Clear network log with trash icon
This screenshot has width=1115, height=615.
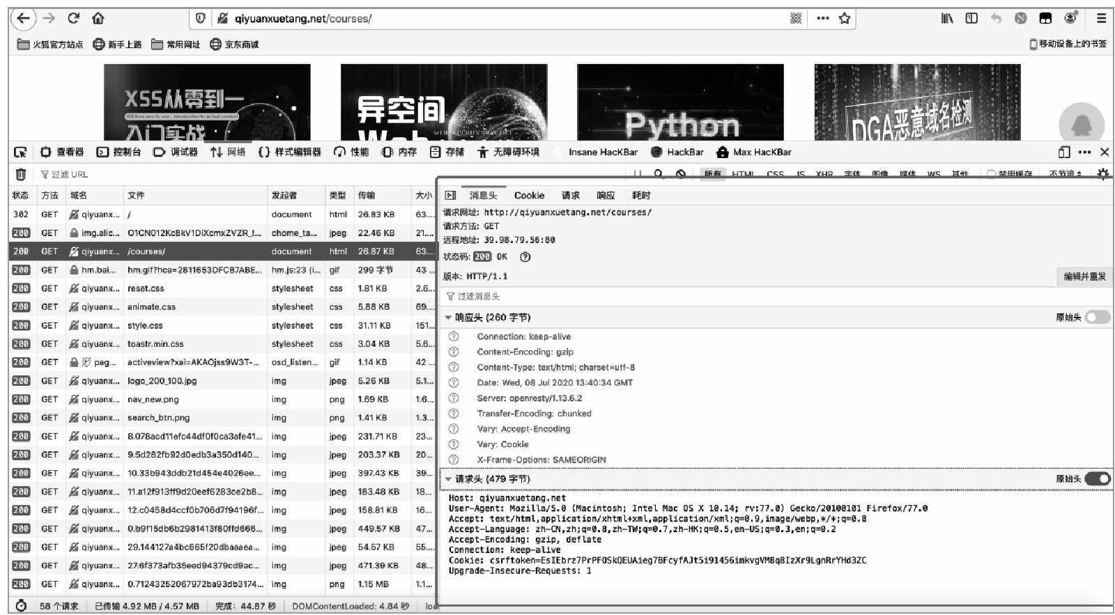pos(21,174)
